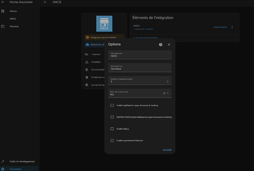Open Outils de développement in sidebar
Image resolution: width=254 pixels, height=171 pixels.
coord(22,161)
